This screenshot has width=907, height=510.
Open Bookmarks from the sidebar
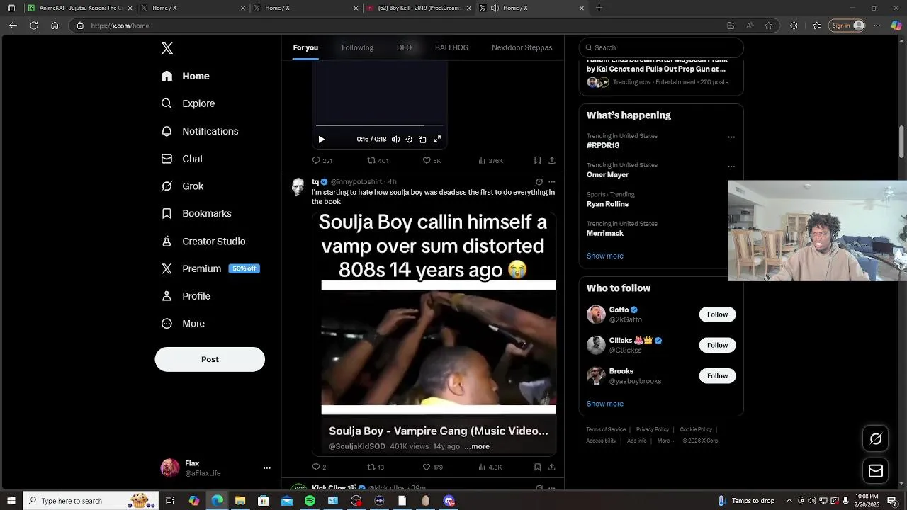[x=197, y=213]
